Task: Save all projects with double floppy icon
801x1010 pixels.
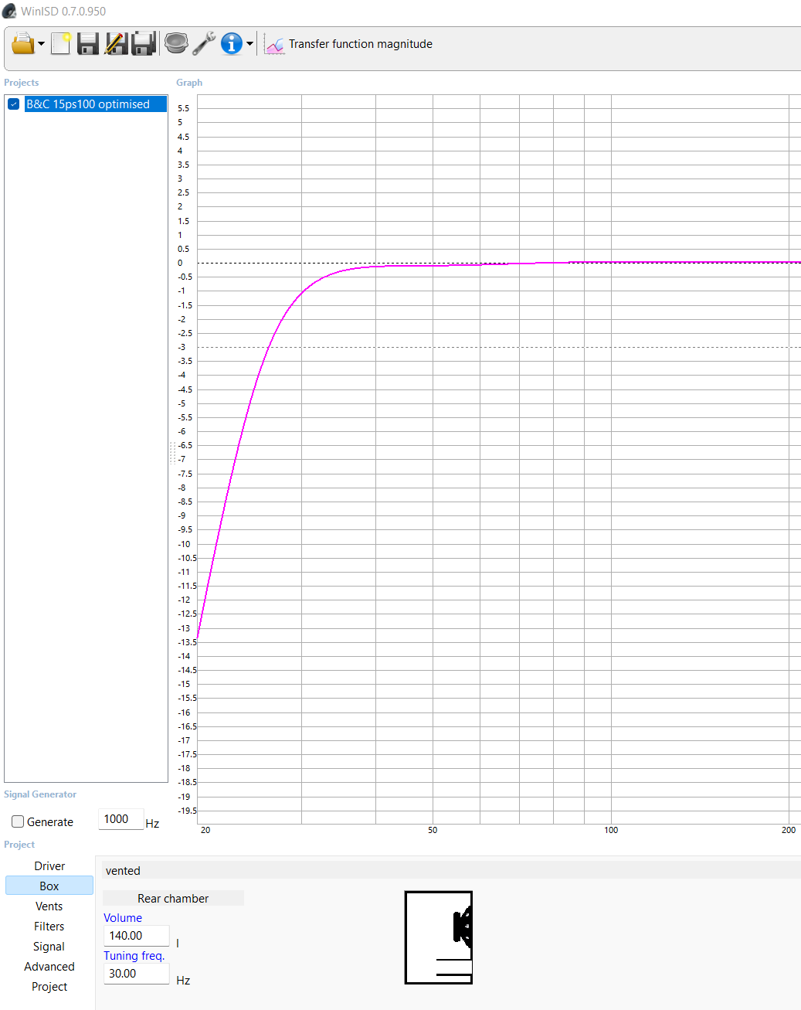Action: 144,43
